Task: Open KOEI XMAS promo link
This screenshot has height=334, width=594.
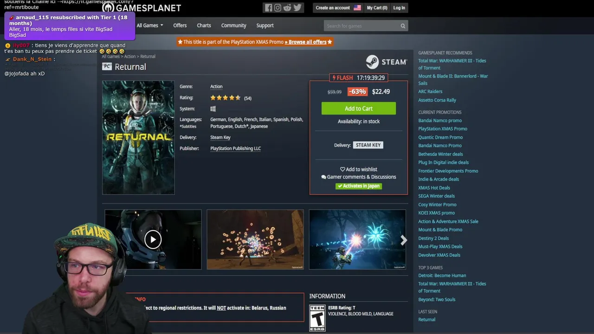Action: click(436, 213)
